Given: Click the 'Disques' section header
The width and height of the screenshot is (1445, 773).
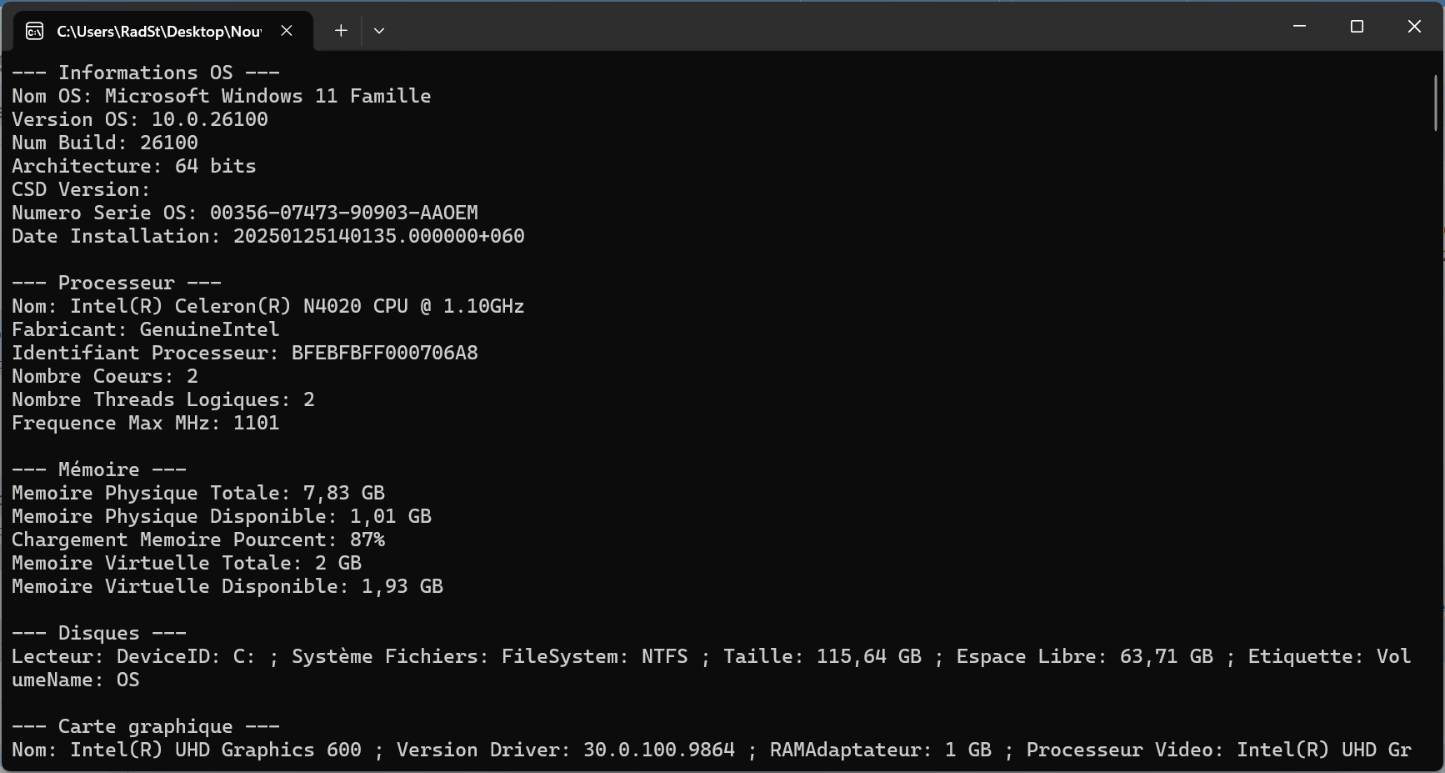Looking at the screenshot, I should click(98, 633).
